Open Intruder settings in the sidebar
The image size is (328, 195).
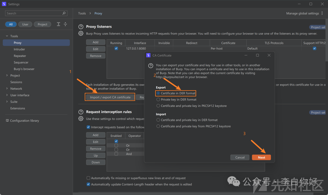19,49
